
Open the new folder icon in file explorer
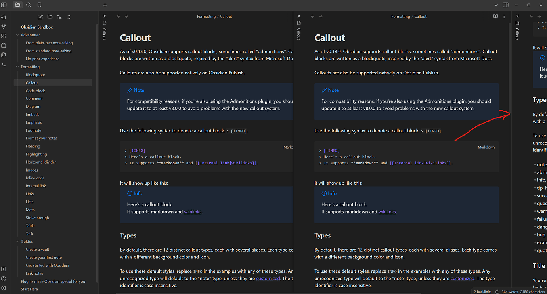49,17
